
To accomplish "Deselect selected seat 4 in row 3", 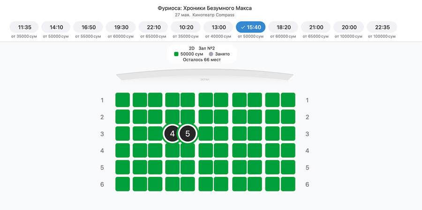I will coord(172,133).
